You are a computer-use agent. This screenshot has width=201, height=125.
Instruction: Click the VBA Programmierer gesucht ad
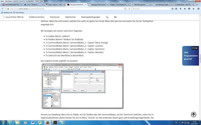coord(191,56)
